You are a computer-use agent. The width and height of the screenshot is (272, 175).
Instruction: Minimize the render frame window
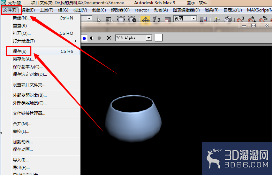click(x=244, y=26)
